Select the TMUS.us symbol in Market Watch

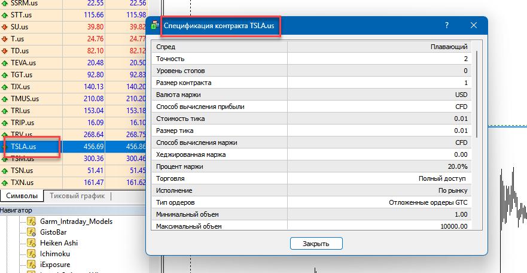(x=25, y=99)
